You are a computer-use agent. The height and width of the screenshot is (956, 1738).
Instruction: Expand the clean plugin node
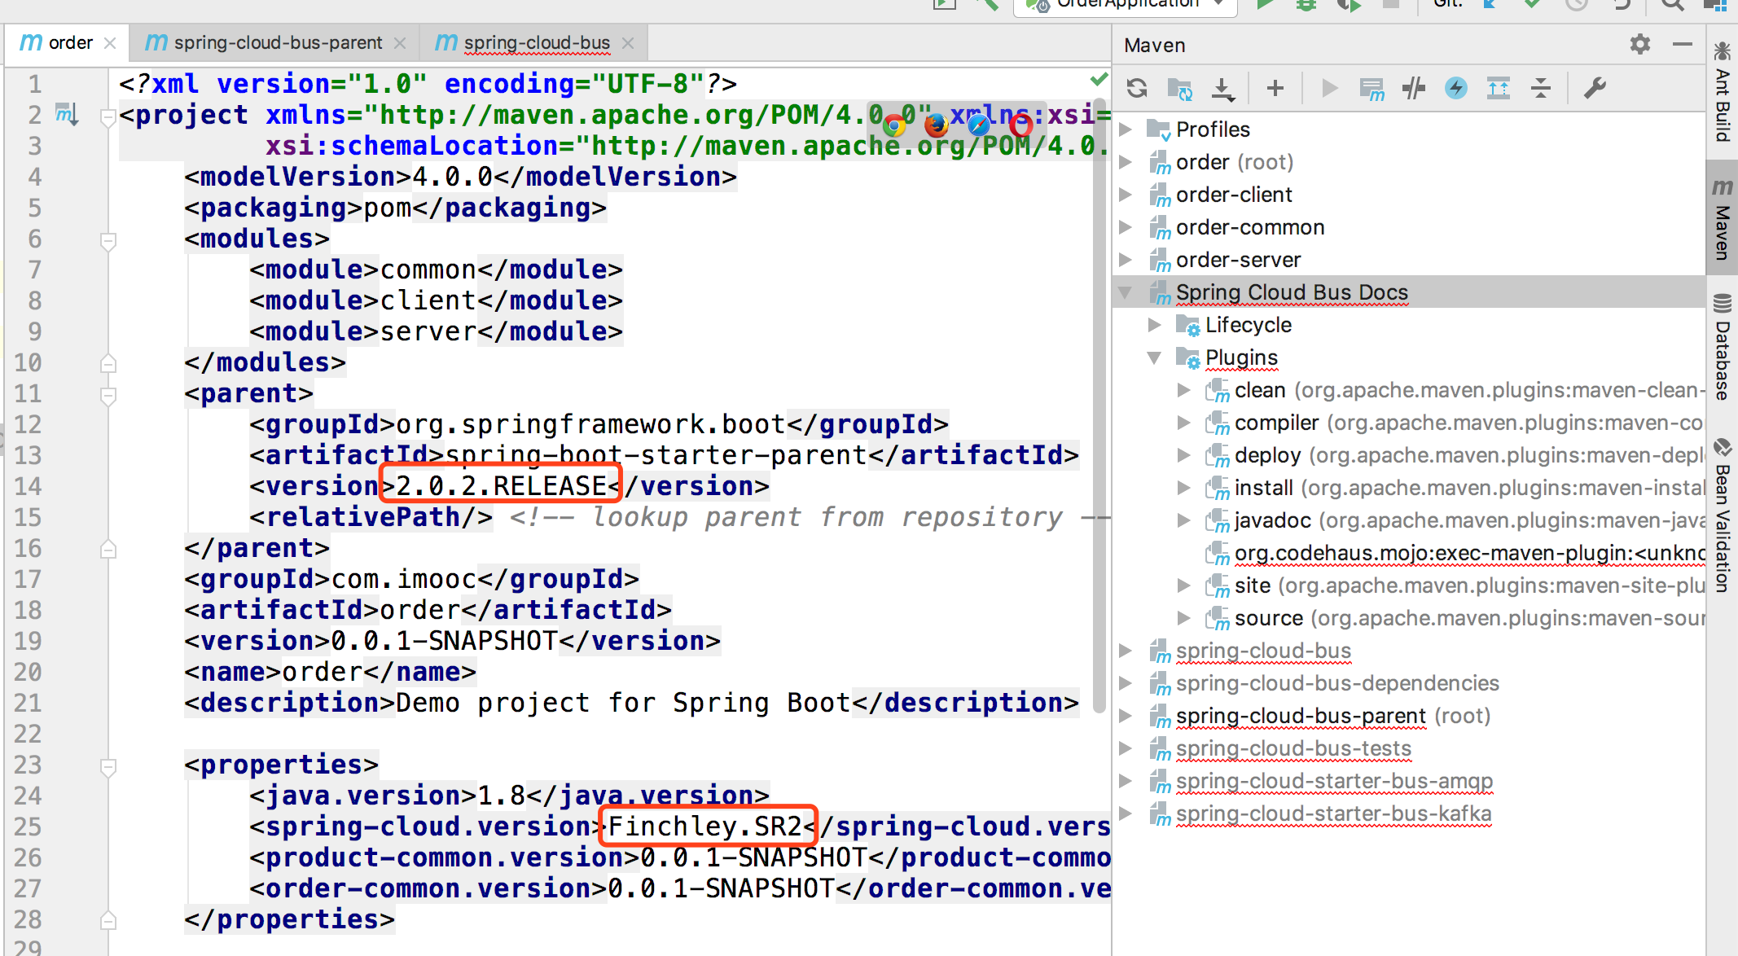point(1184,389)
